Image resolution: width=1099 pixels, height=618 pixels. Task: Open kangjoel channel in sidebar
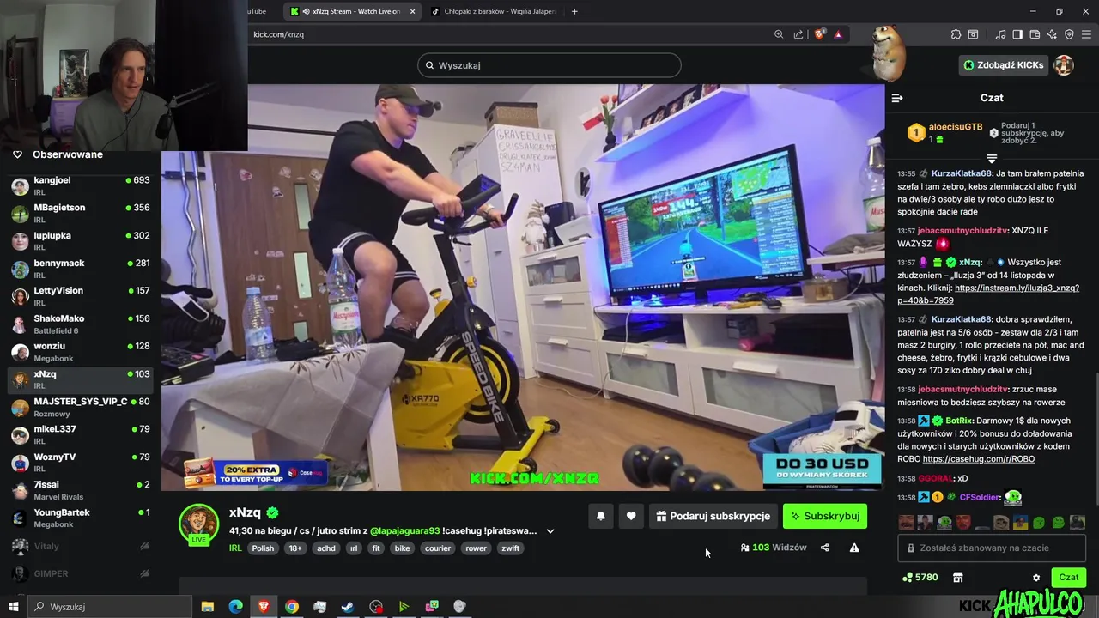pos(81,185)
